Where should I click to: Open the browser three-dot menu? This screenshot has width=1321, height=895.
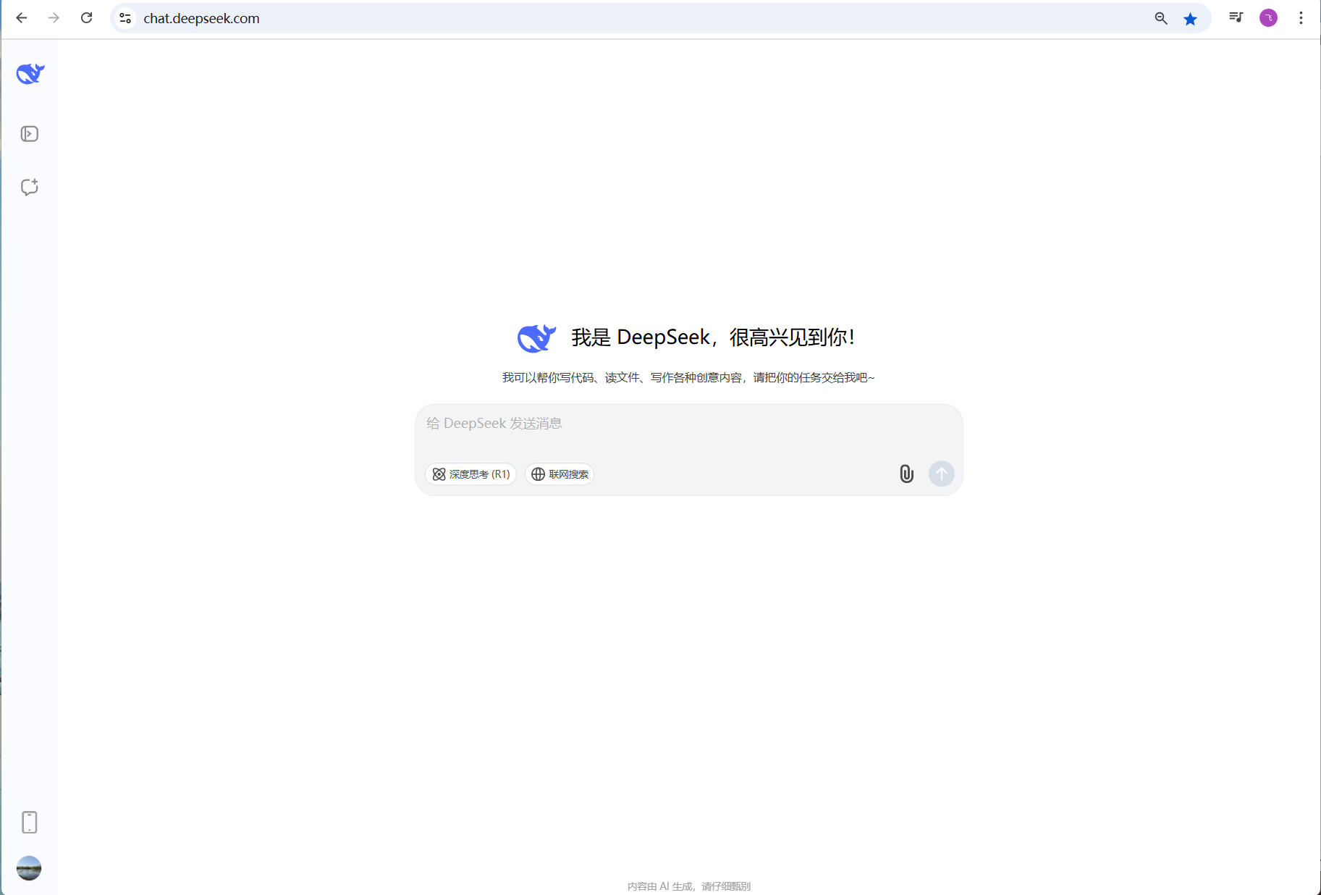click(x=1301, y=18)
